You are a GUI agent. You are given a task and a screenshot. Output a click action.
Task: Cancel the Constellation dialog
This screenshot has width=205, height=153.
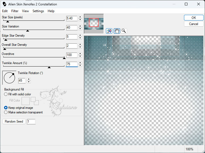194,24
